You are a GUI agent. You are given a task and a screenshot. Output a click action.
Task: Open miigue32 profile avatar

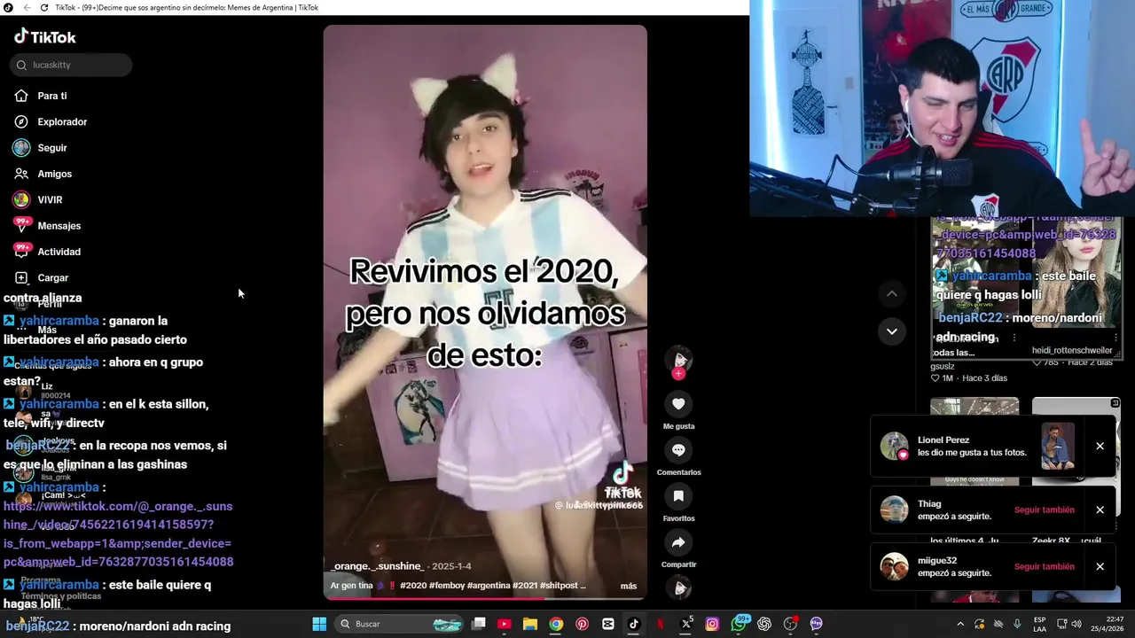coord(894,566)
